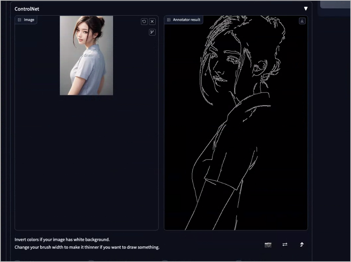Viewport: 351px width, 262px height.
Task: Click the small icon on the Image label
Action: pos(19,19)
